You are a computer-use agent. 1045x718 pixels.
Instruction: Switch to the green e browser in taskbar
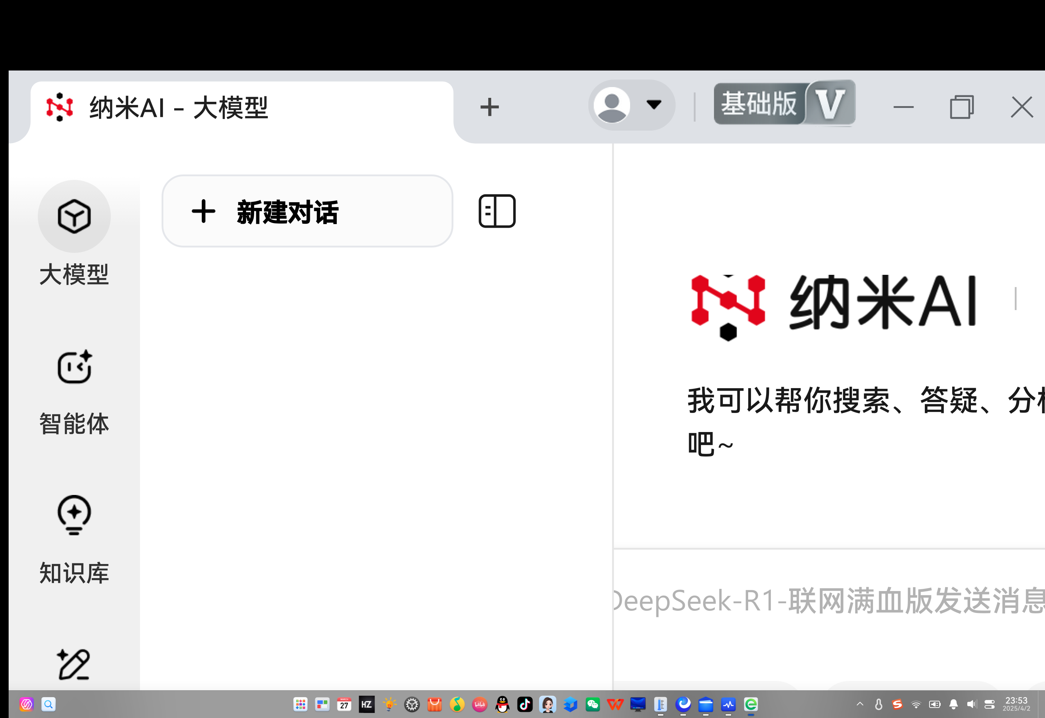coord(751,704)
